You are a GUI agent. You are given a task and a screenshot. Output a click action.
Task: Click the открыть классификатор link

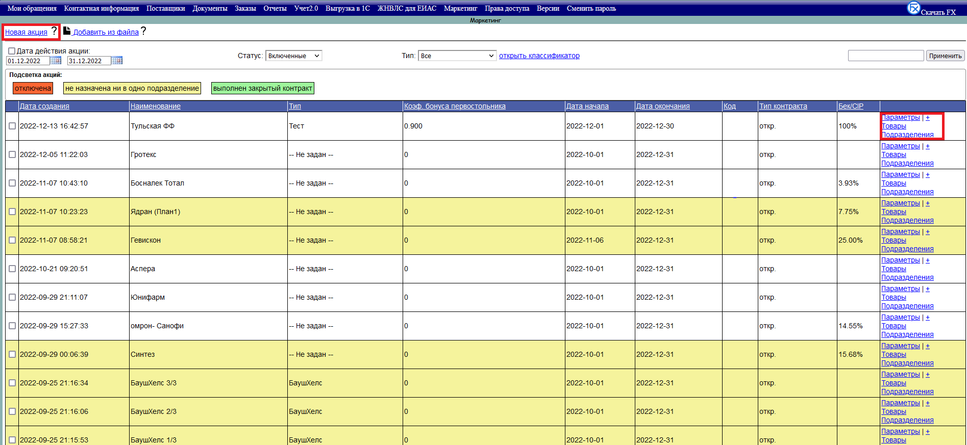pyautogui.click(x=539, y=56)
